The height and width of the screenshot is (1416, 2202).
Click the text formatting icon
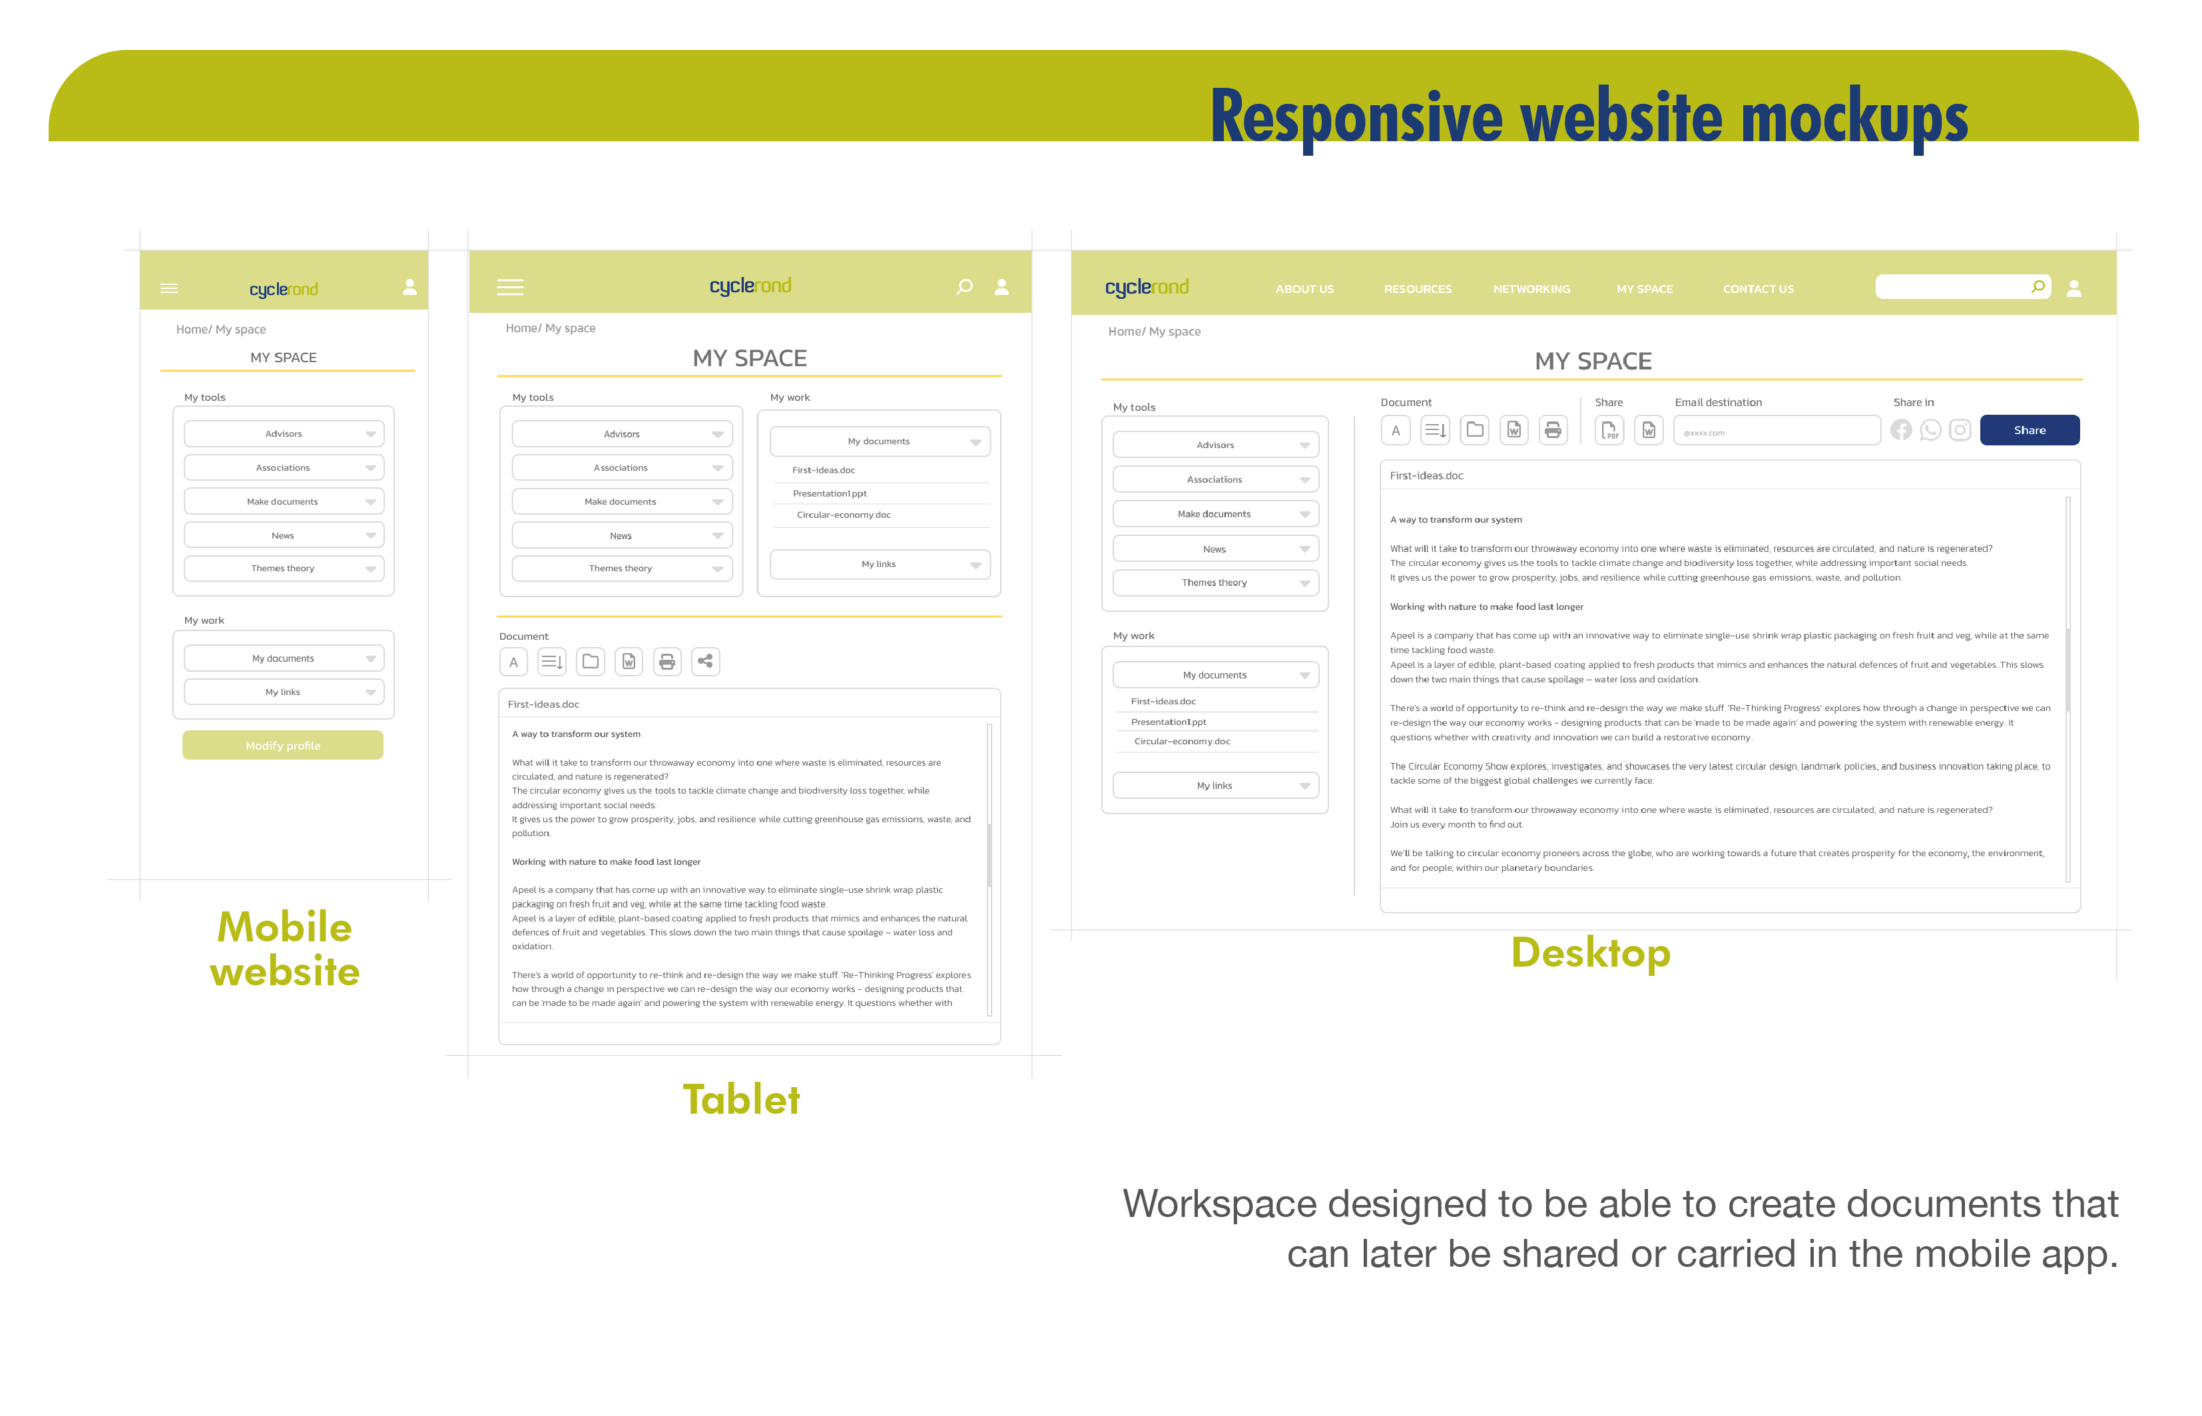(1393, 433)
